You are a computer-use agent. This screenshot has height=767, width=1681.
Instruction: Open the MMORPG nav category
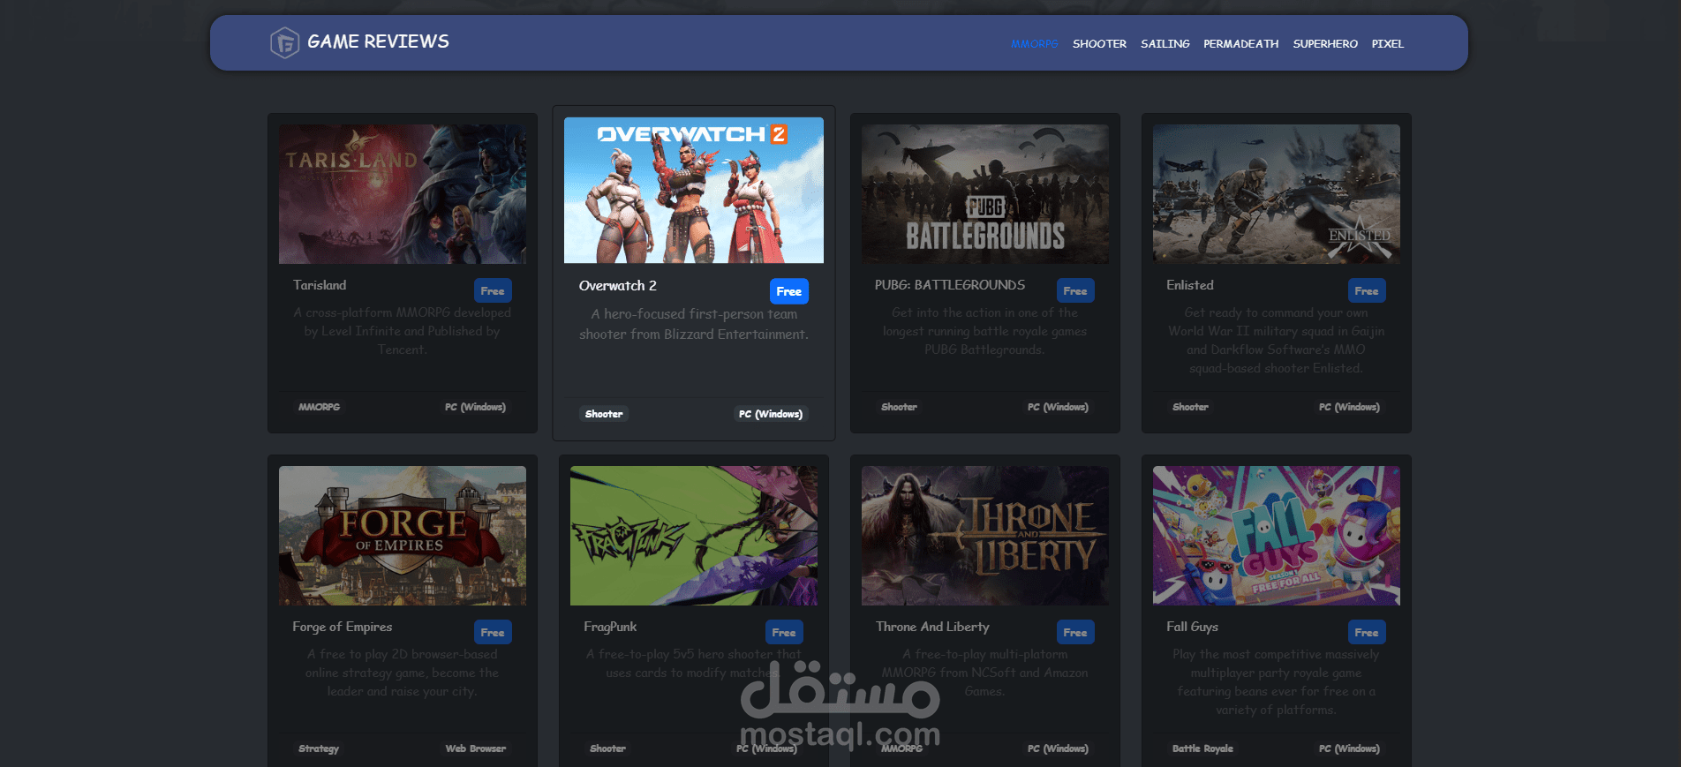tap(1034, 44)
